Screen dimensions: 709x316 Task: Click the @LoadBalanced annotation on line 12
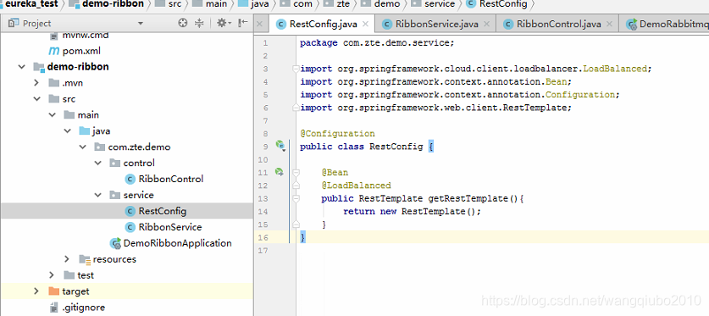[356, 186]
